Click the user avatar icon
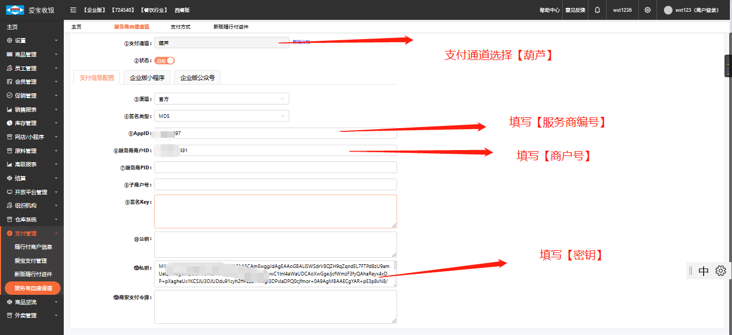 pos(668,10)
